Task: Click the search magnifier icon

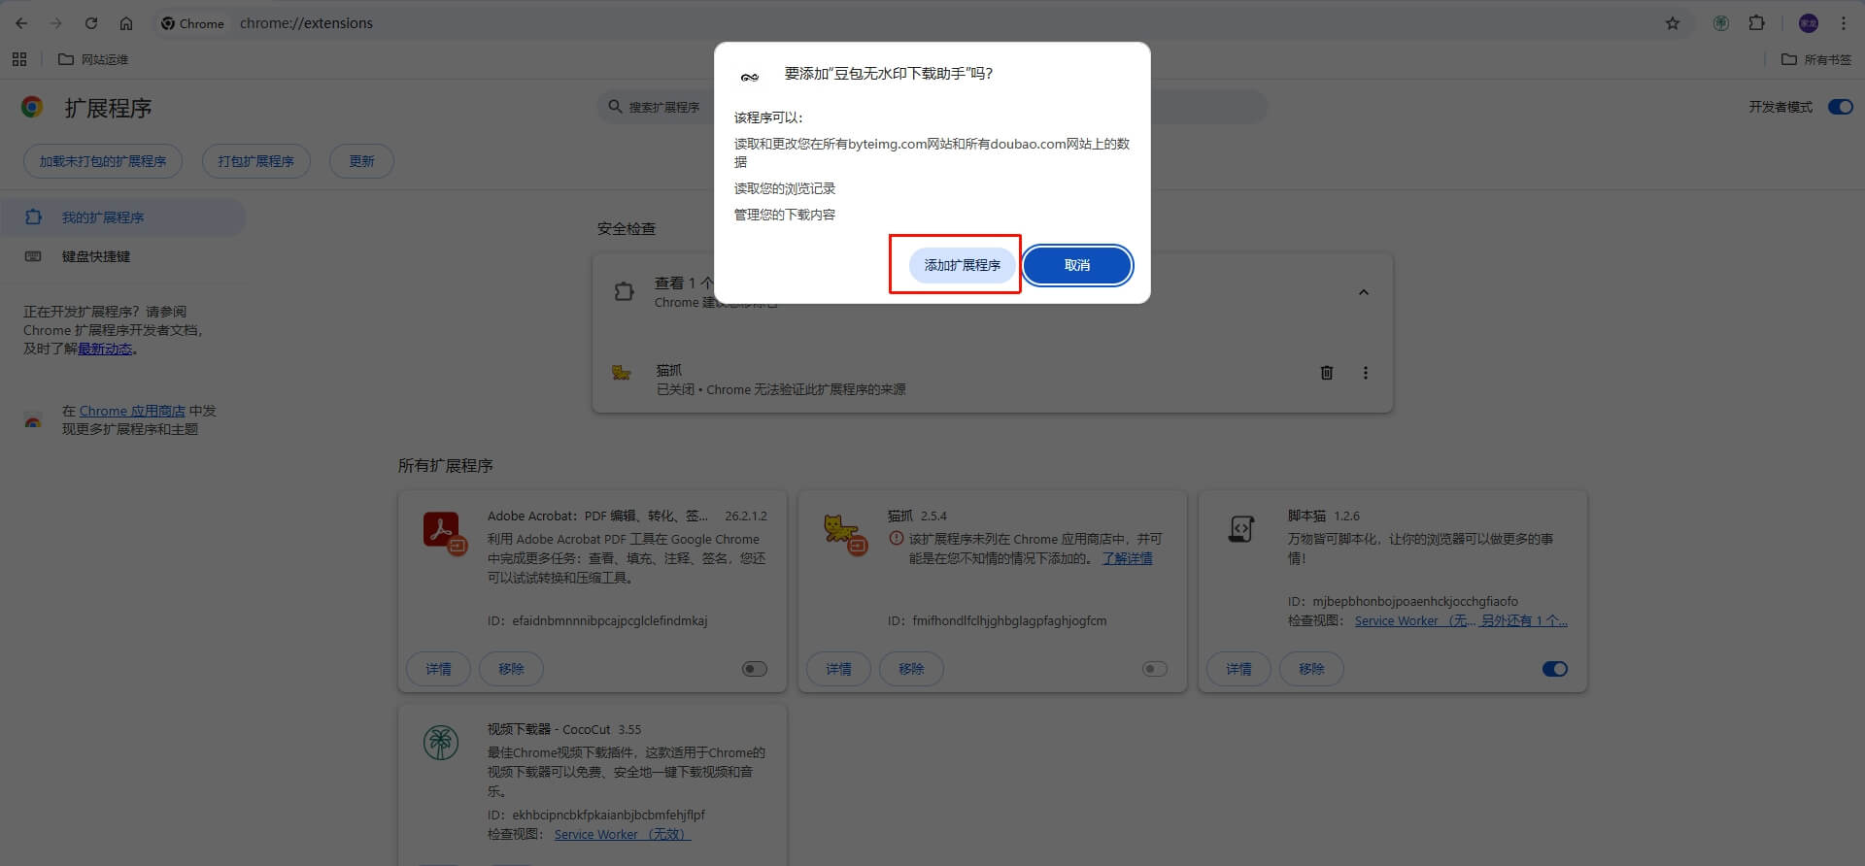Action: click(x=615, y=107)
